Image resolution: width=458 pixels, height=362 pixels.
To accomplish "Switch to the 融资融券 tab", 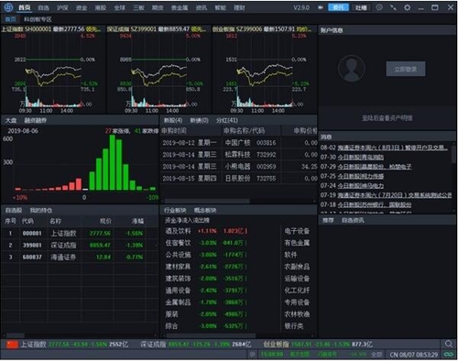I will tap(36, 120).
